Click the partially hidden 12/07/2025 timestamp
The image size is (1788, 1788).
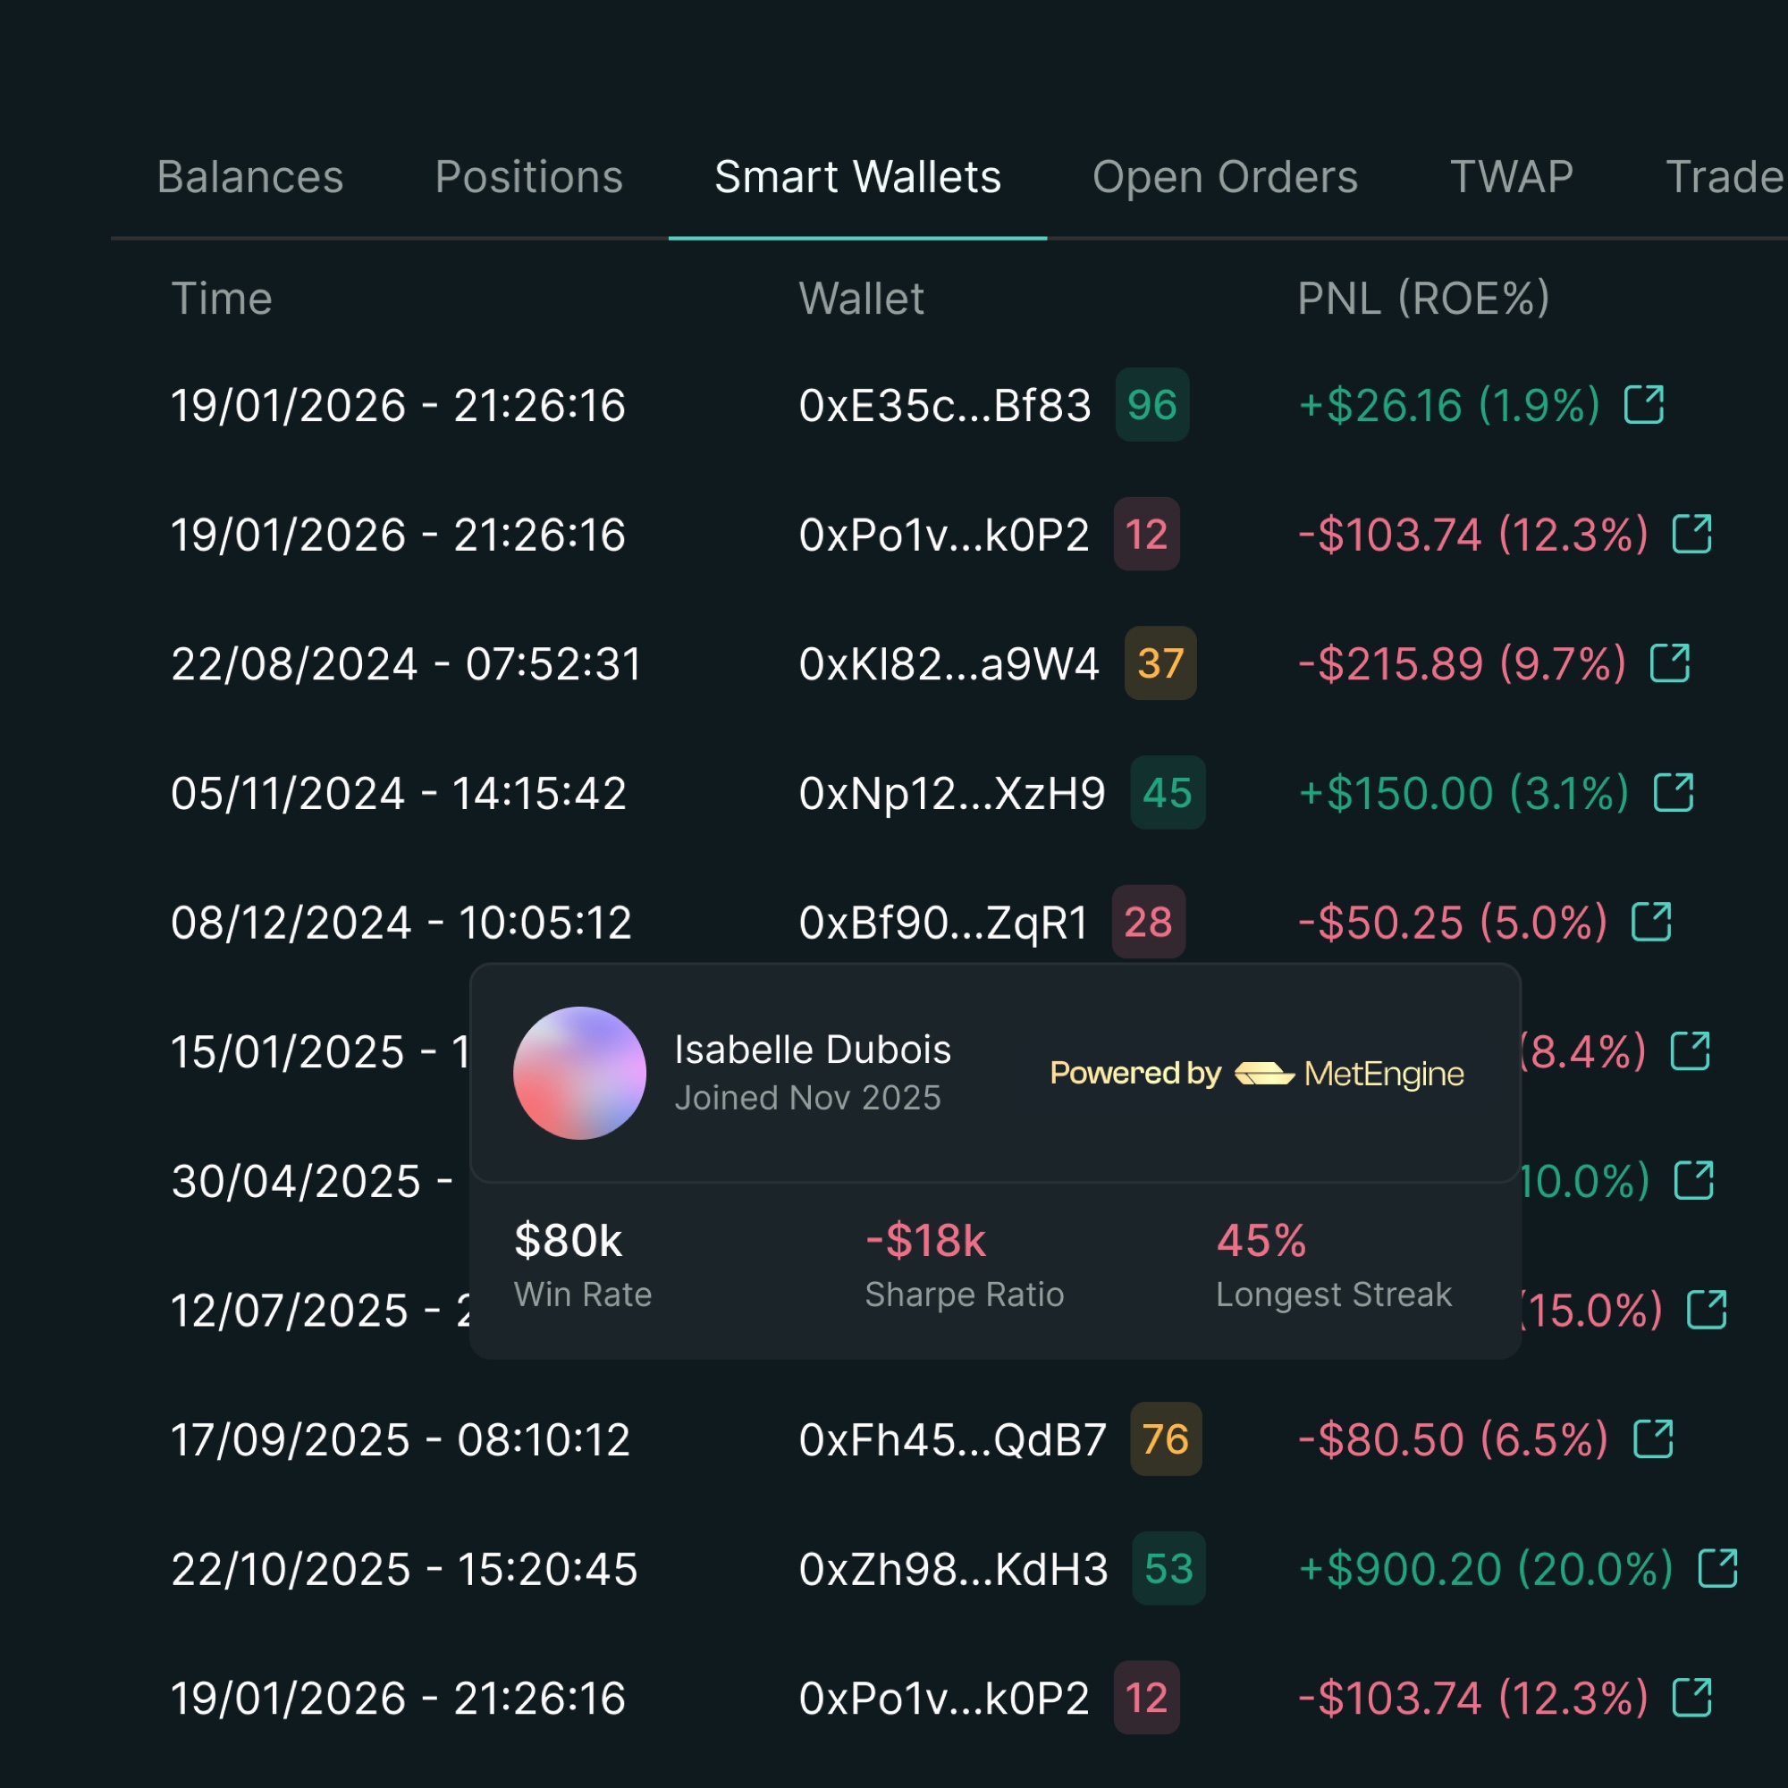(x=321, y=1311)
